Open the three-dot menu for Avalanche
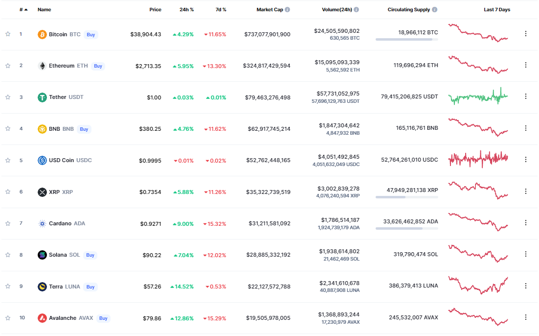The height and width of the screenshot is (336, 539). coord(526,317)
